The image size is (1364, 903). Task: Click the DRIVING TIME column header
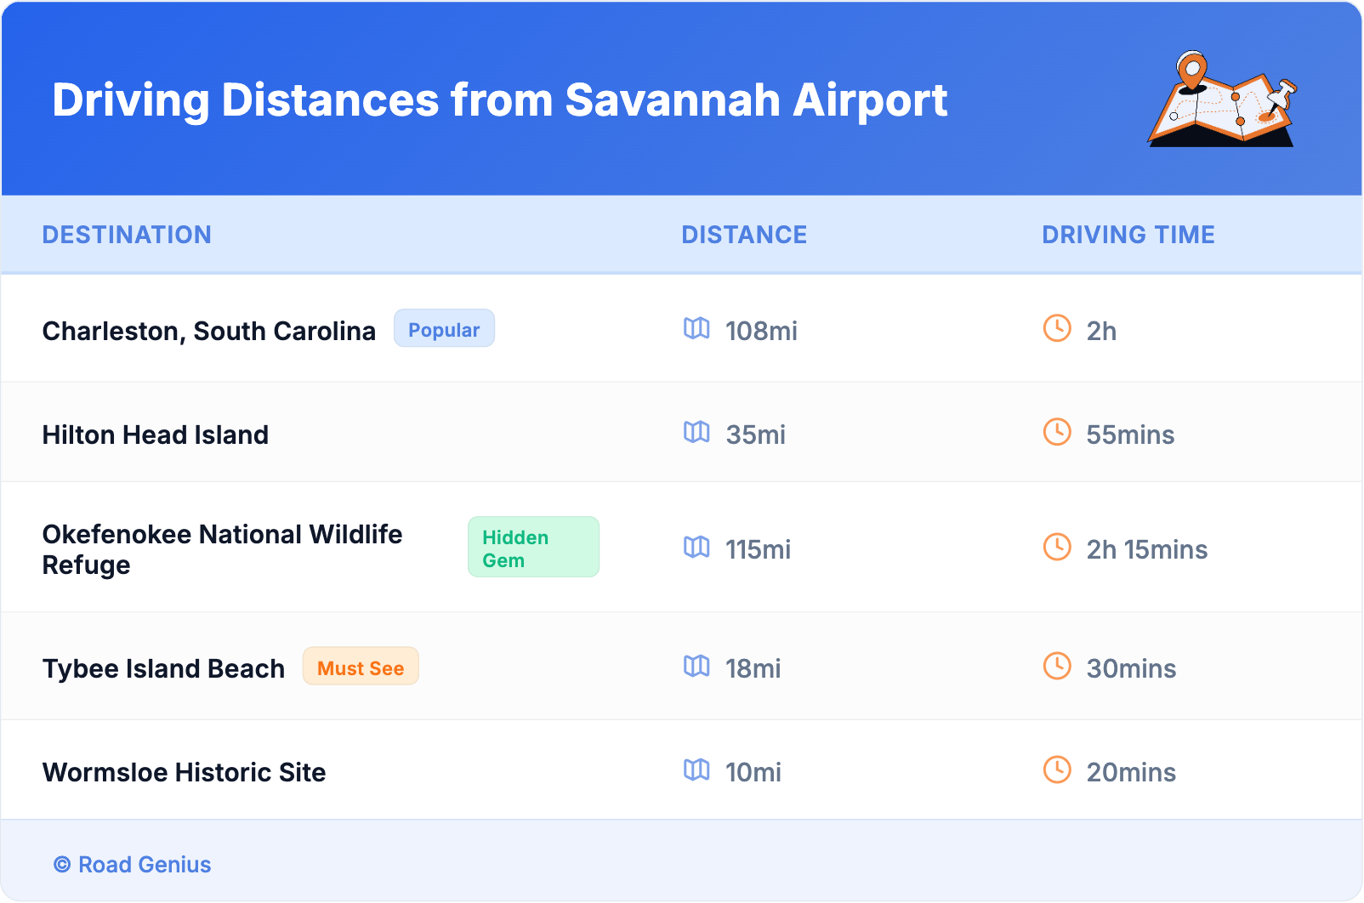point(1128,235)
